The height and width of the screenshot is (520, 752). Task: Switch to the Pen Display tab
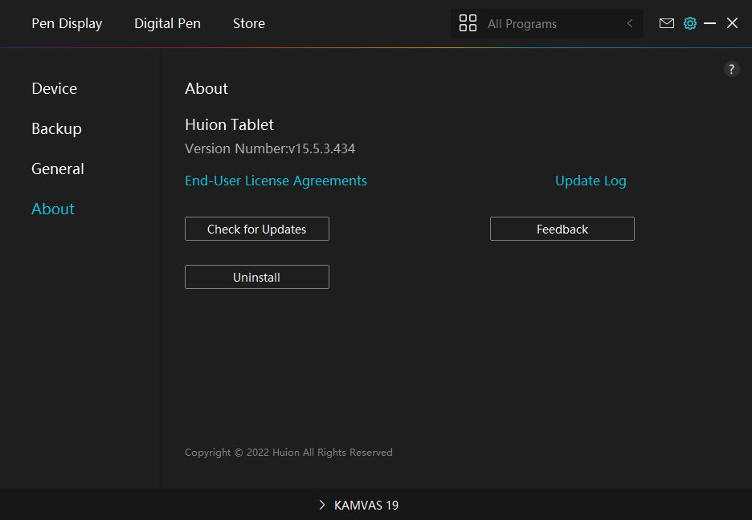click(67, 23)
